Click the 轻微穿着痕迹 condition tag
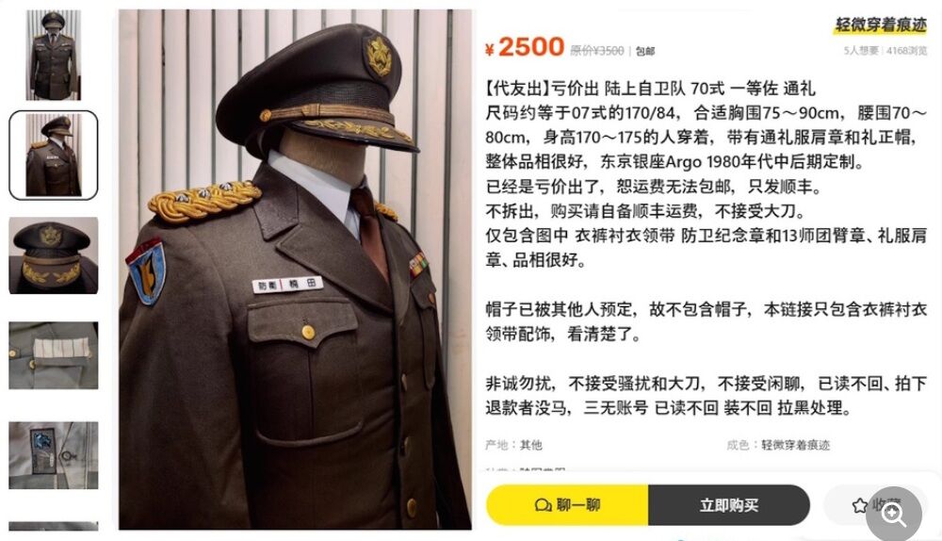 click(x=880, y=25)
